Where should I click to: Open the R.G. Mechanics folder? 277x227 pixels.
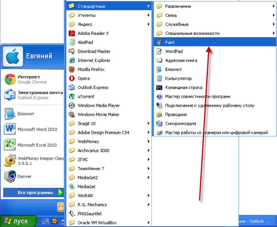tap(109, 205)
